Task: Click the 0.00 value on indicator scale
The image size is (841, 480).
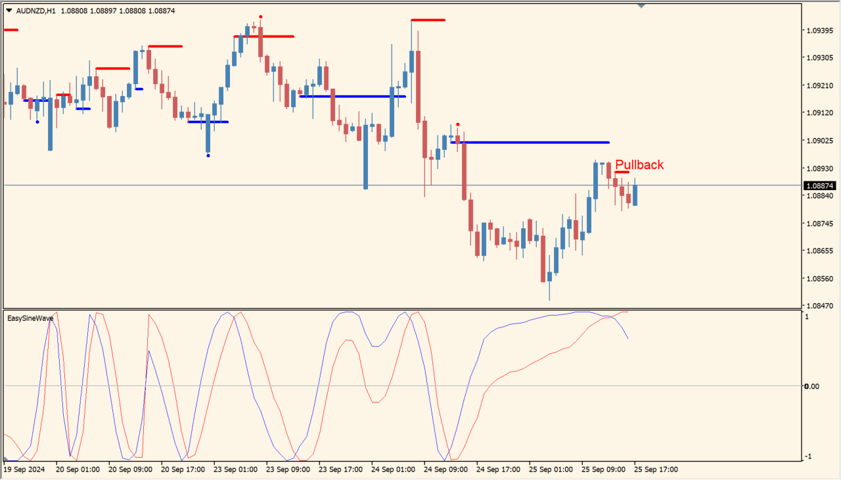Action: [x=812, y=386]
